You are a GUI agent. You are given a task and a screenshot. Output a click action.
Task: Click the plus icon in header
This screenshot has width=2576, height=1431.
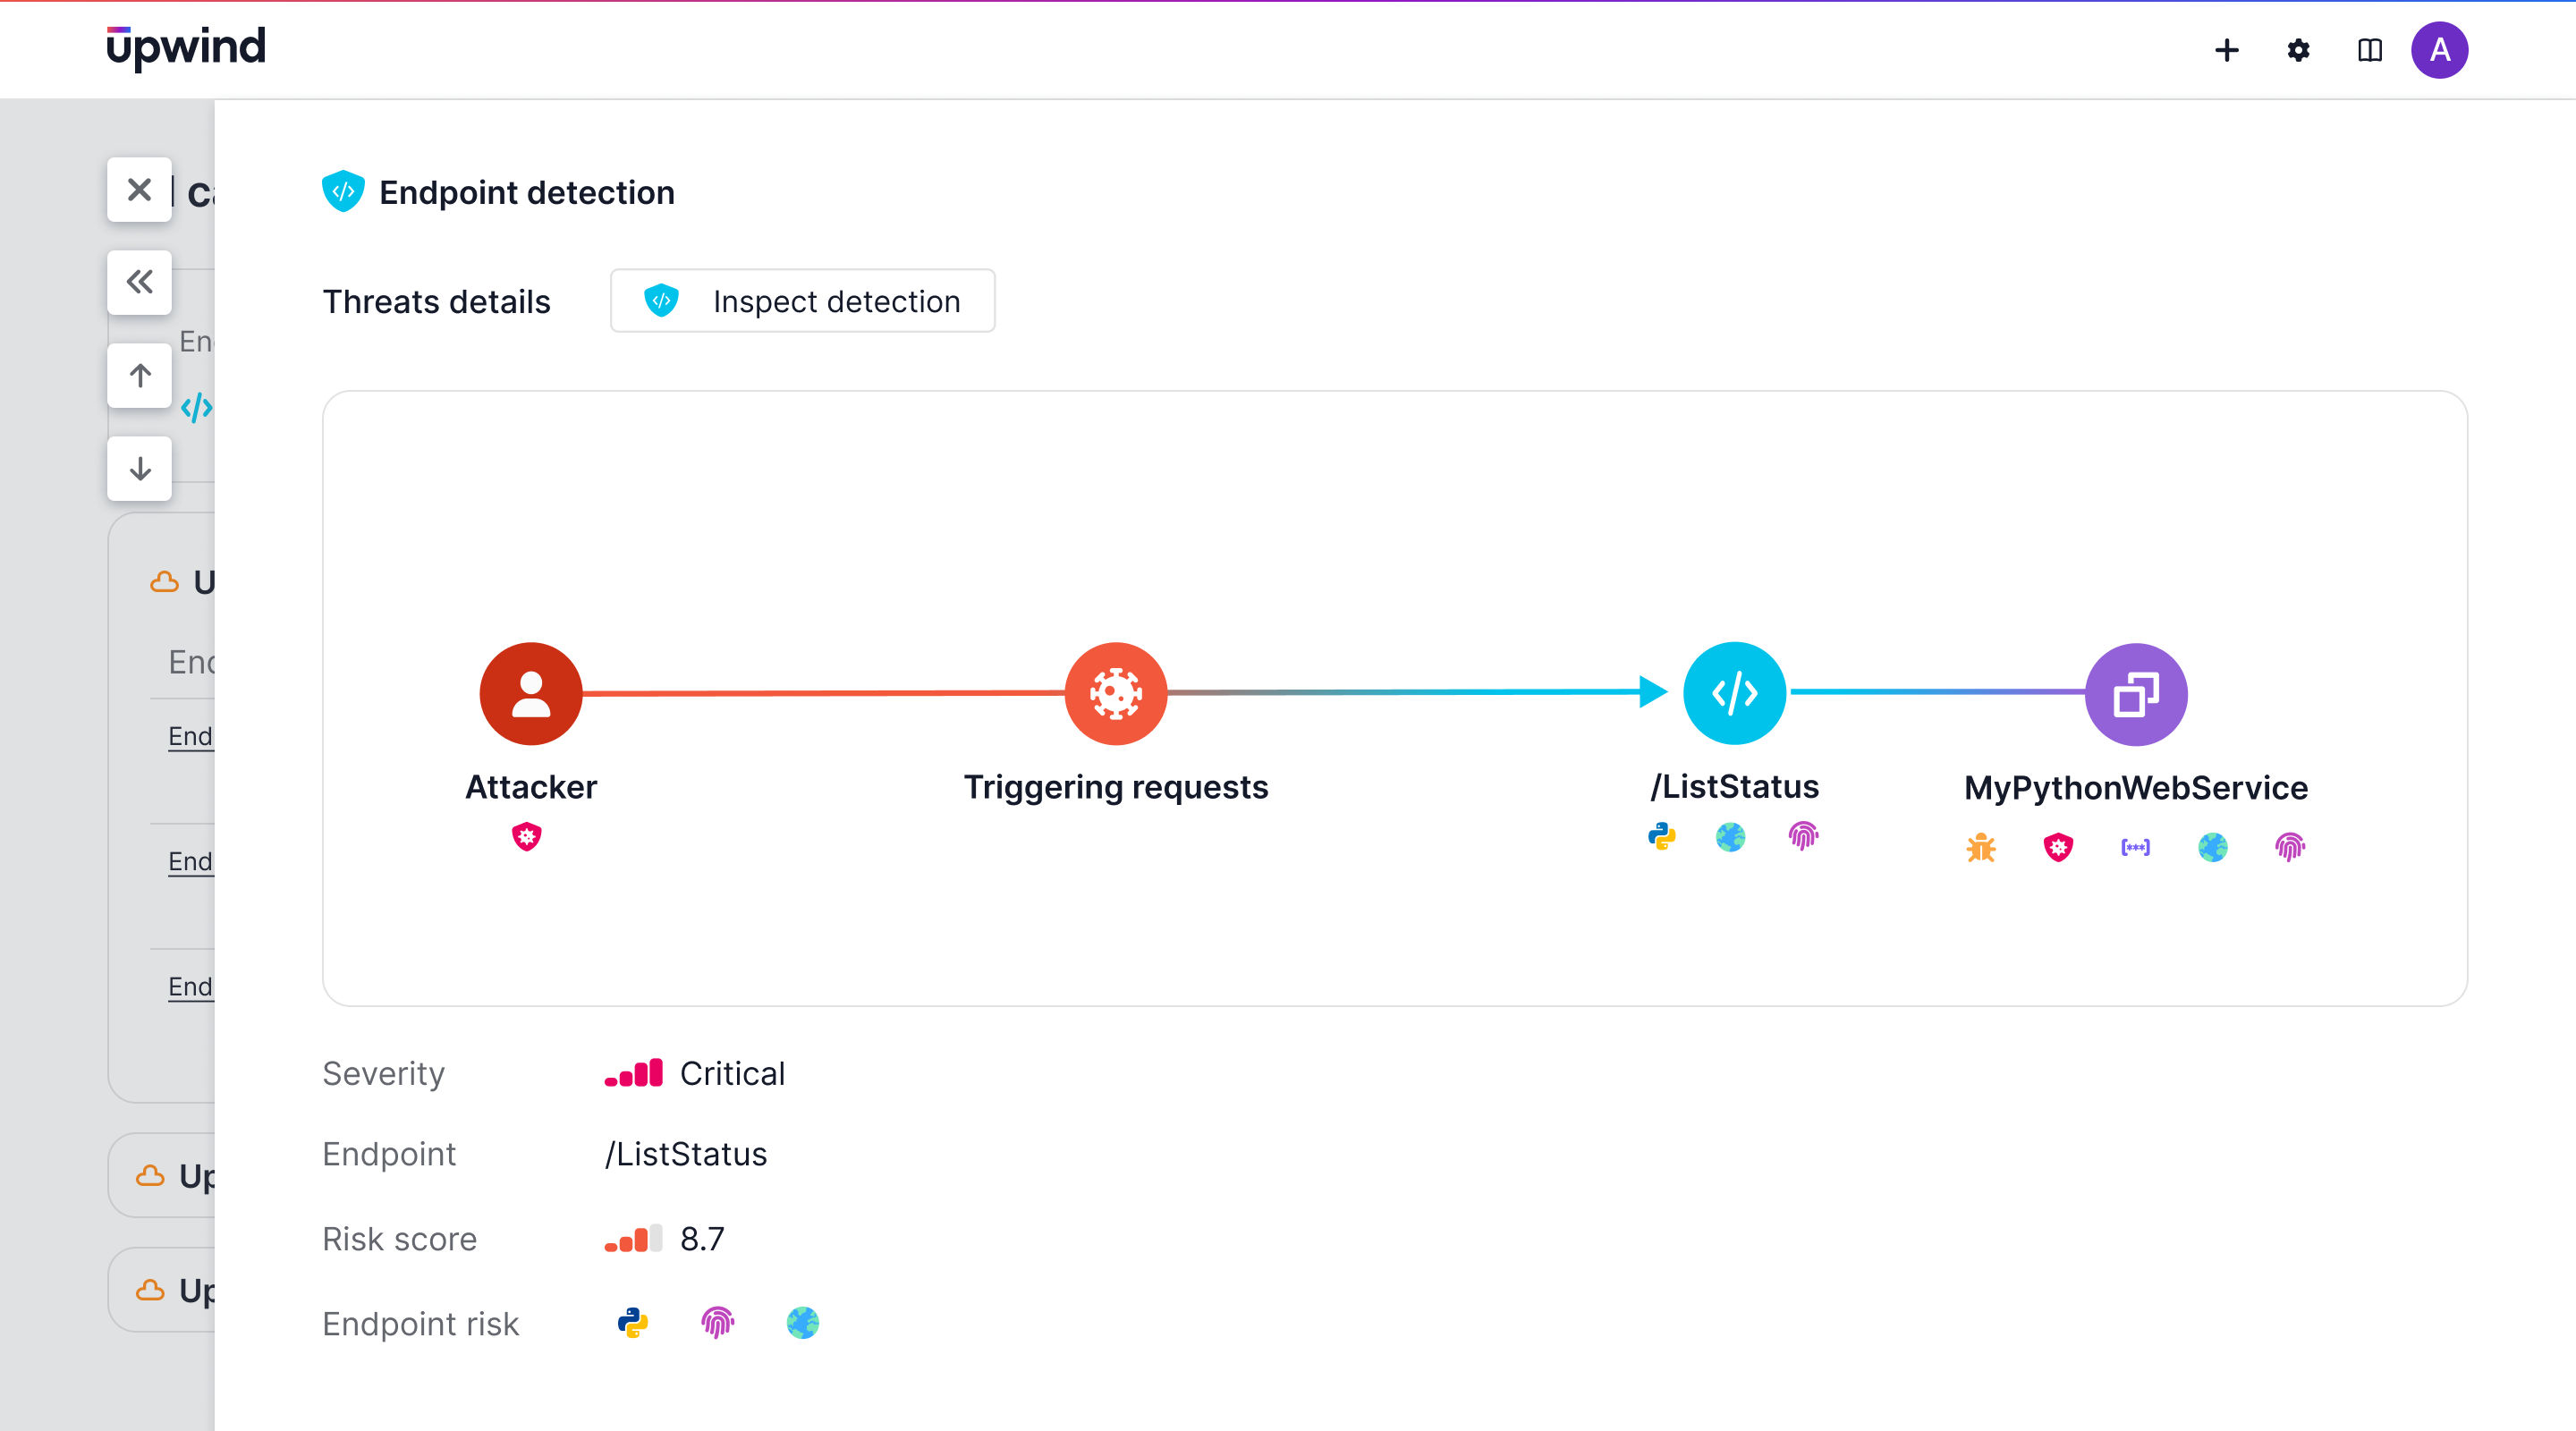2226,50
